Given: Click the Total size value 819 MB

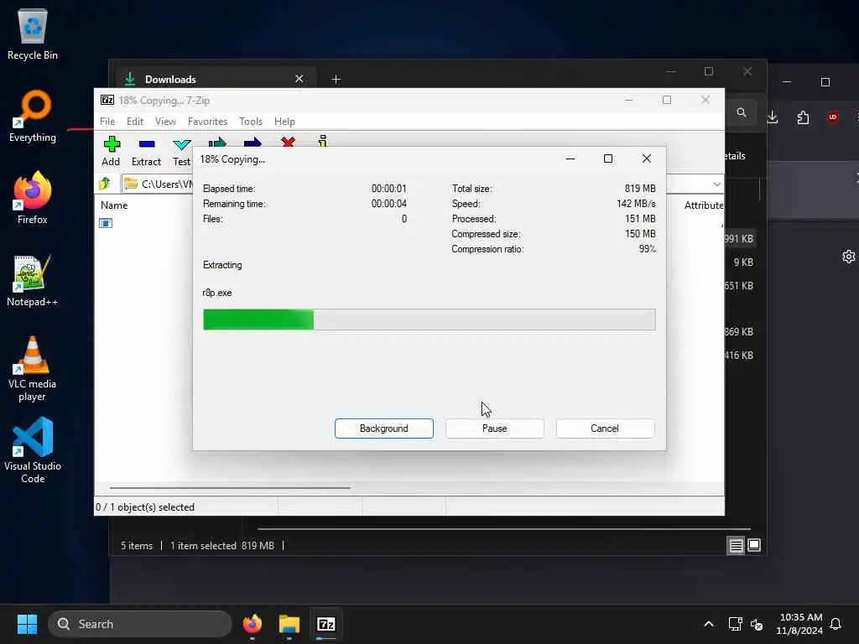Looking at the screenshot, I should 640,189.
